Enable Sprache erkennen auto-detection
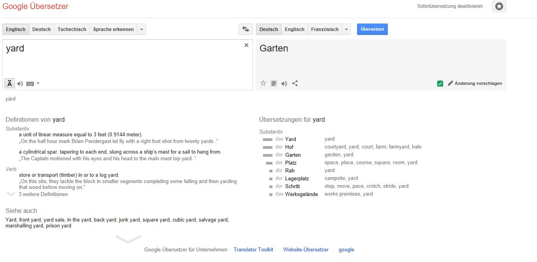This screenshot has height=262, width=537. click(x=113, y=29)
